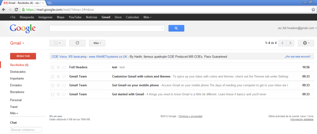Expand Más in the top black bar
This screenshot has width=317, height=134.
147,17
